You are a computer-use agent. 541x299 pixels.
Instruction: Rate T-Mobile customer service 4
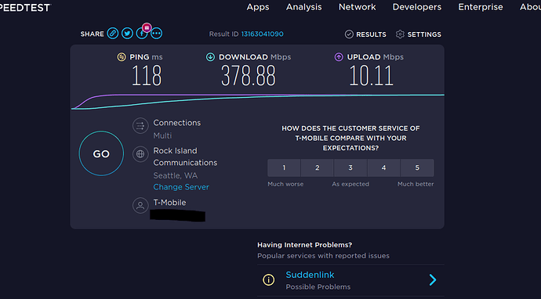click(x=383, y=168)
